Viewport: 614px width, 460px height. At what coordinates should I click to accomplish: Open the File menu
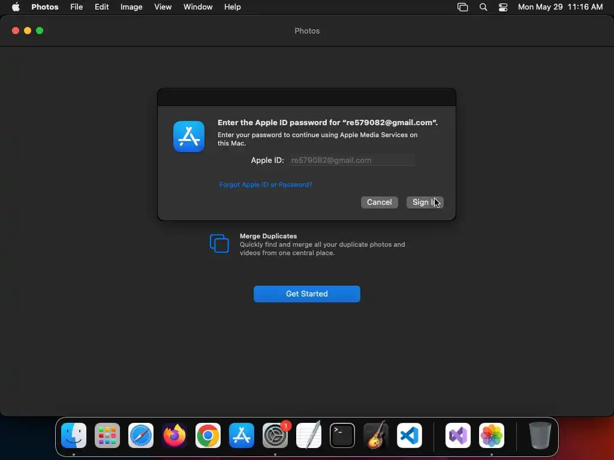(76, 7)
